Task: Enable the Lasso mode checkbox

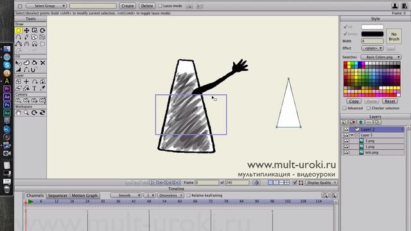Action: tap(160, 6)
